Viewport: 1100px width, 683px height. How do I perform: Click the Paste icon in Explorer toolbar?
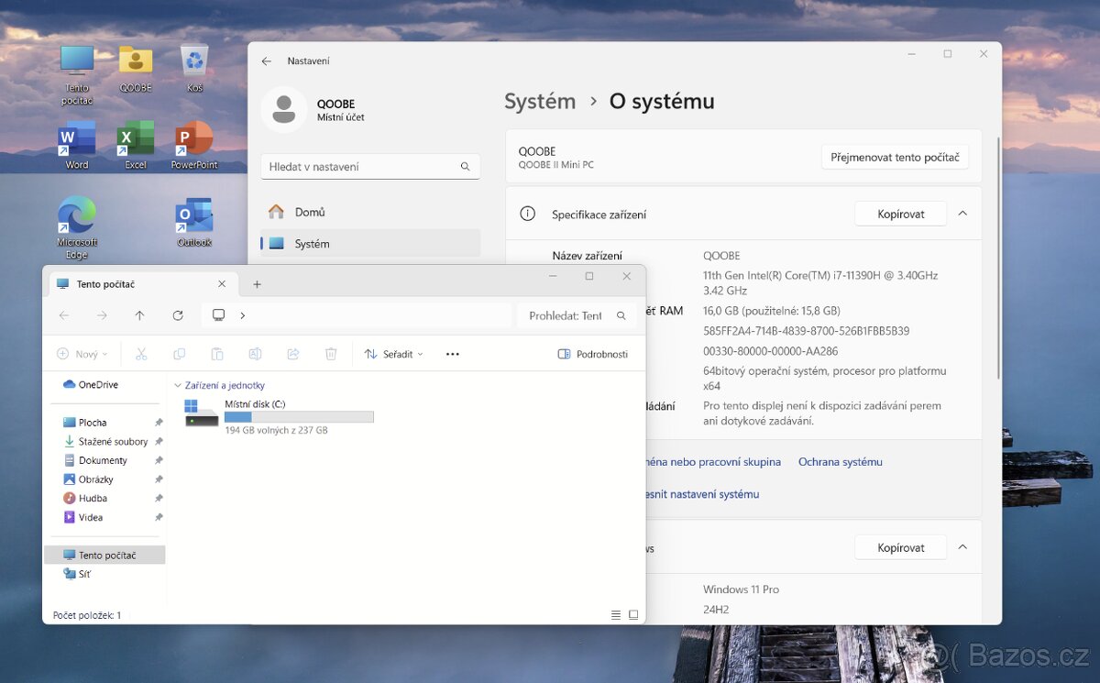(217, 354)
